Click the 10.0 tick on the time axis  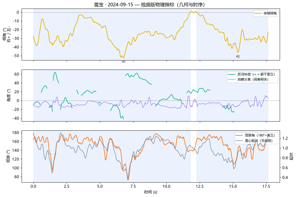pos(166,186)
